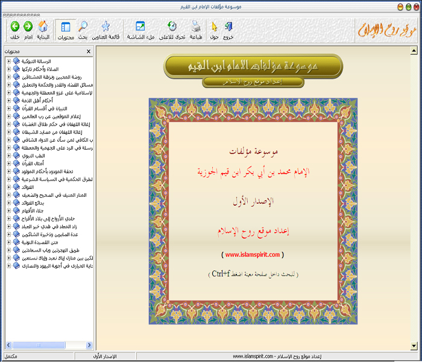Expand the الطب النبوي book node
Viewport: 422px width, 362px height.
[8, 156]
